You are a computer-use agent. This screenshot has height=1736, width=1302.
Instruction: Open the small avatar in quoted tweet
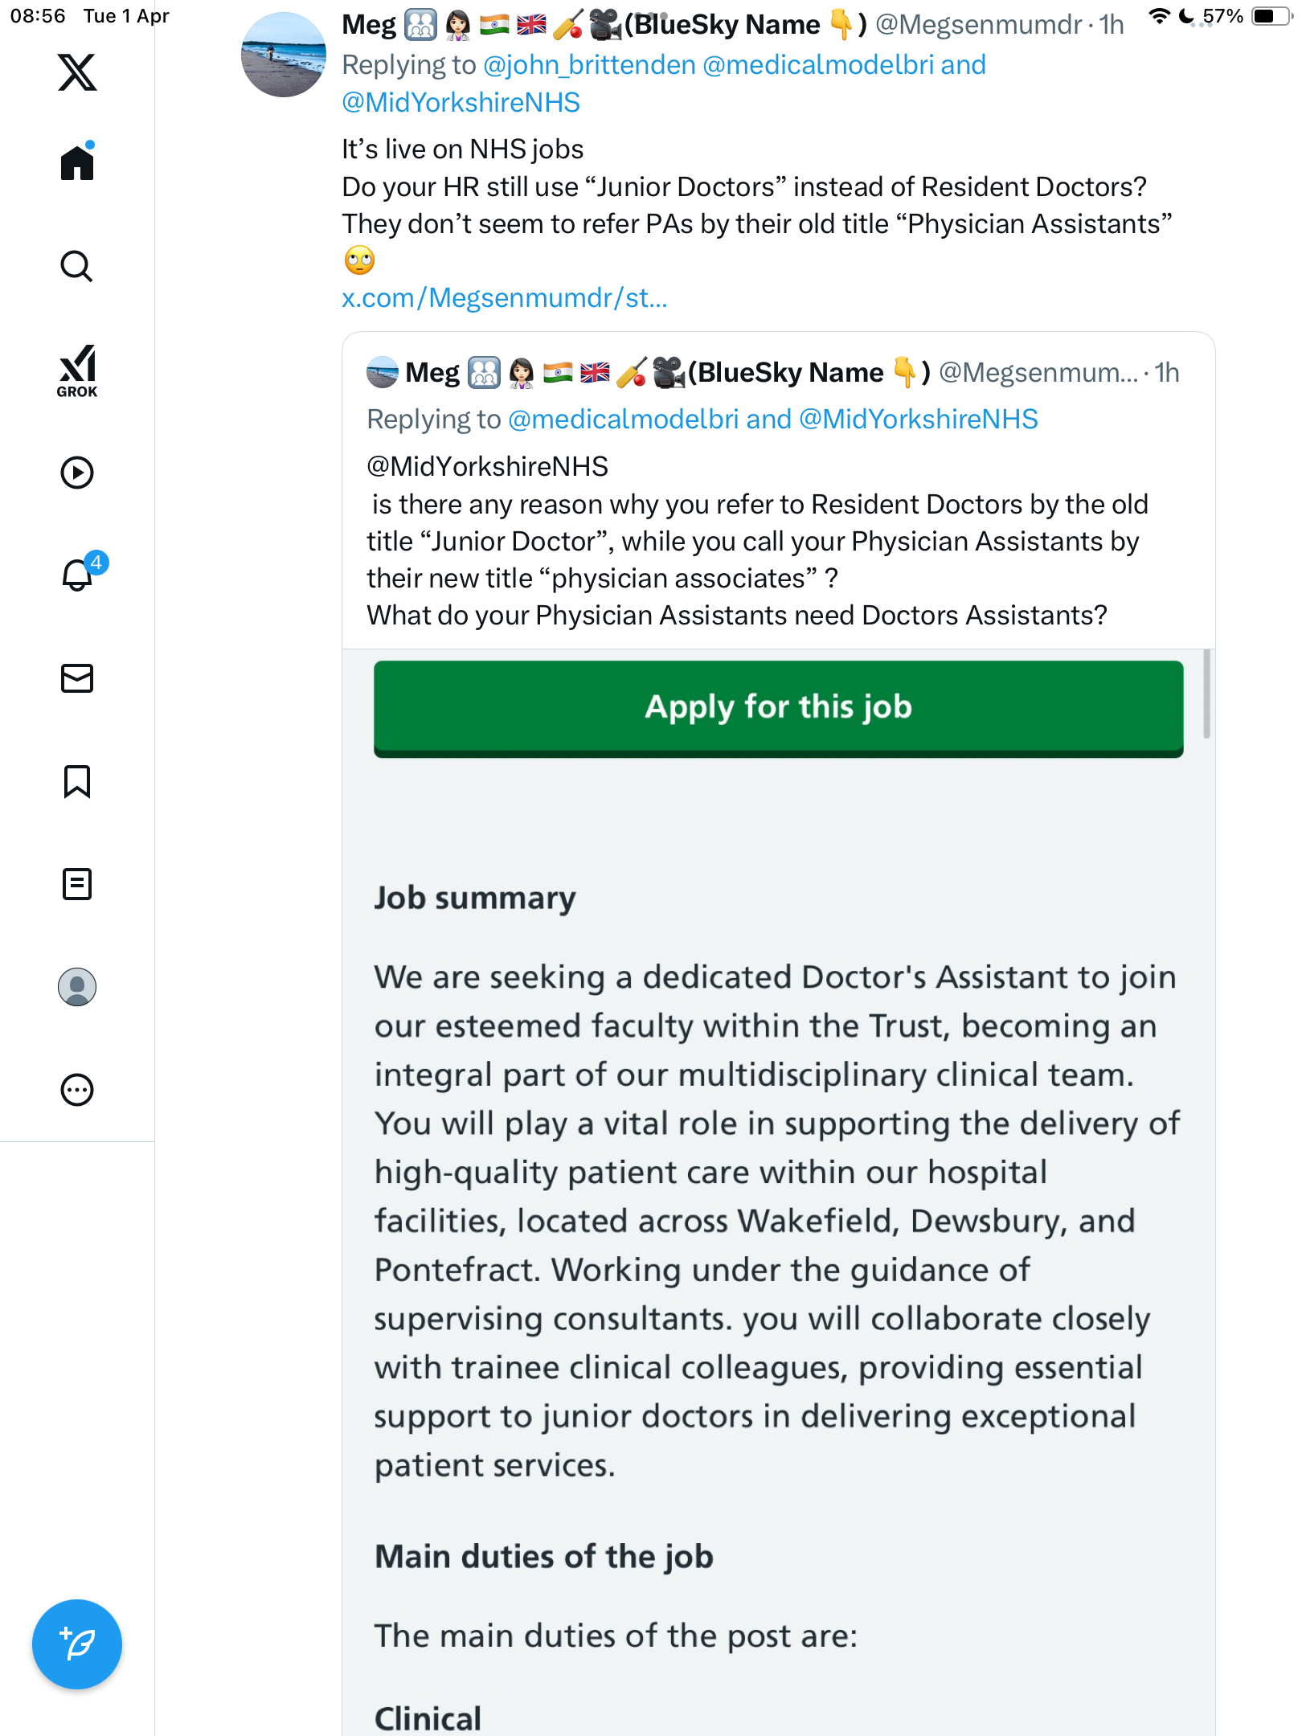tap(383, 372)
